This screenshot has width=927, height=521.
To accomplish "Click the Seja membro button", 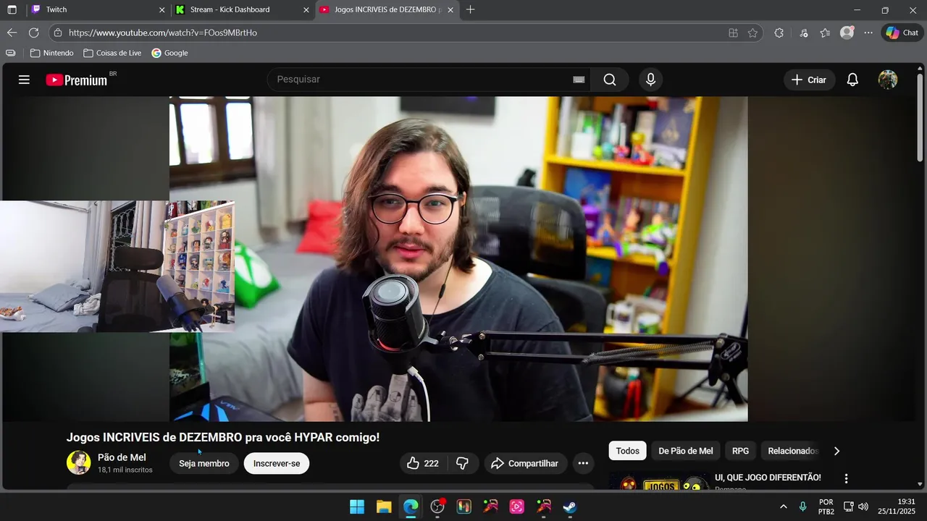I will point(204,463).
